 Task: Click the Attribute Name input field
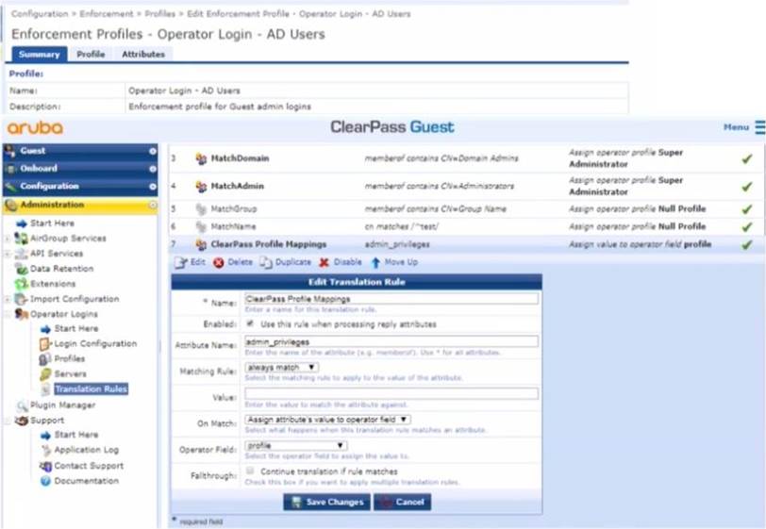[391, 341]
